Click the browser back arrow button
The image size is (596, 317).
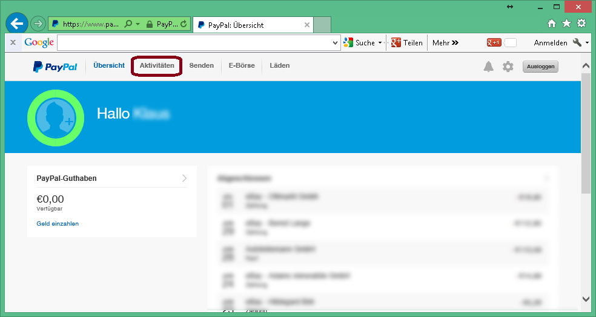(x=17, y=24)
